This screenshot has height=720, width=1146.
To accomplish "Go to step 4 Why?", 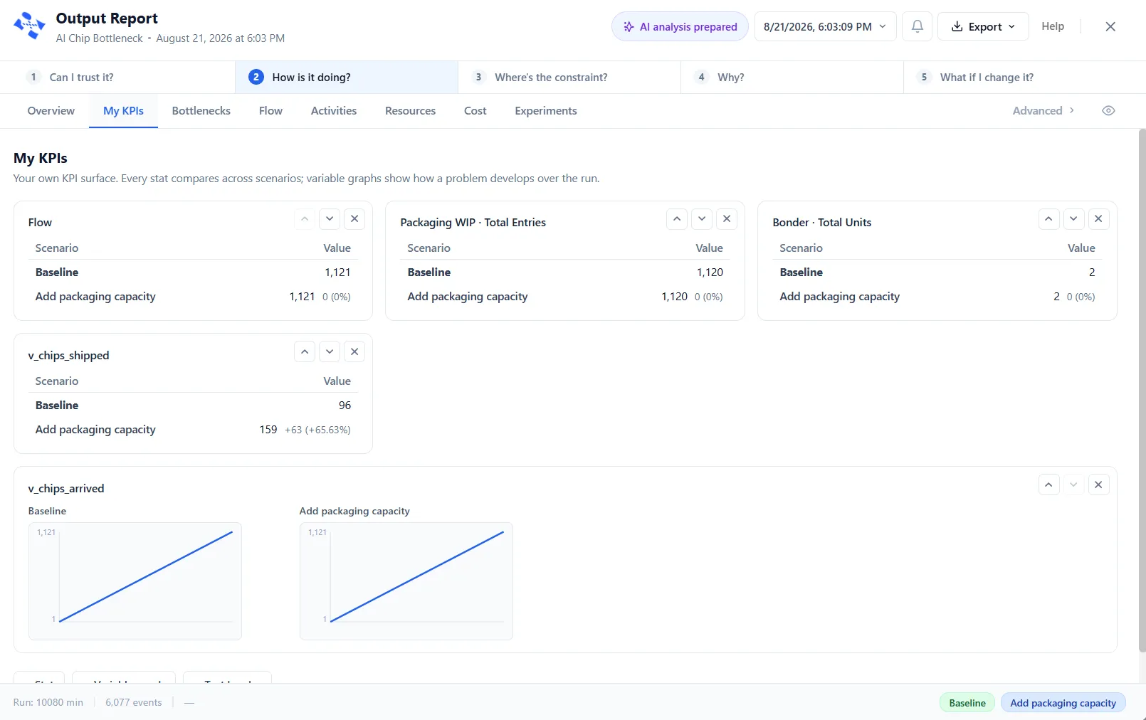I will point(792,77).
